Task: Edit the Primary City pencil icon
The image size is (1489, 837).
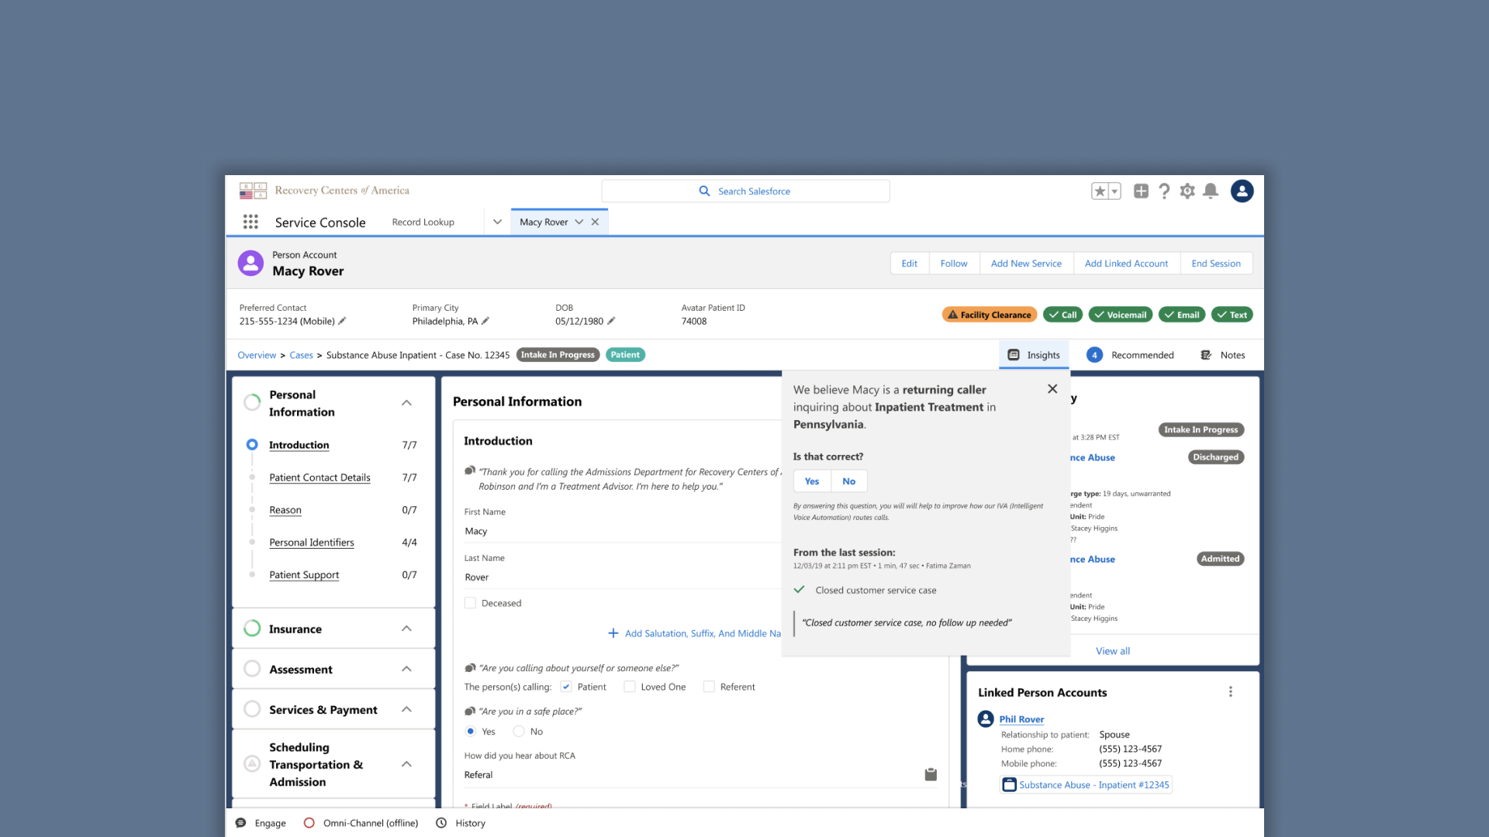Action: click(485, 321)
